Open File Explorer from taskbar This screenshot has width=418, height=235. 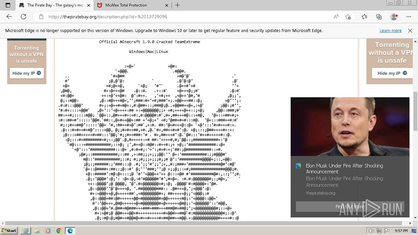tap(37, 231)
